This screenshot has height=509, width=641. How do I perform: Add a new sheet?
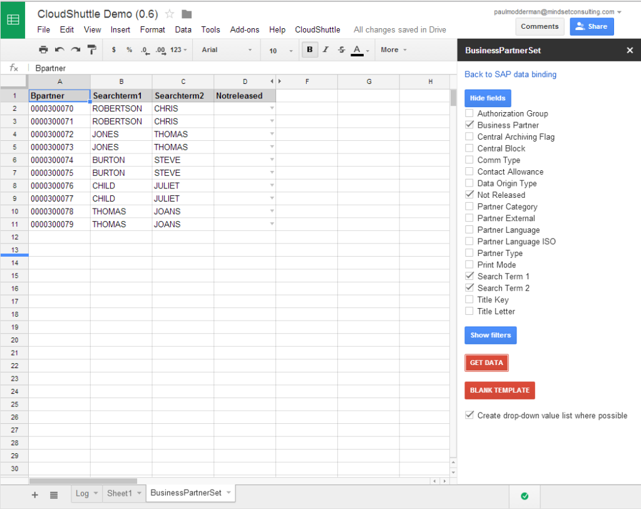pyautogui.click(x=35, y=495)
